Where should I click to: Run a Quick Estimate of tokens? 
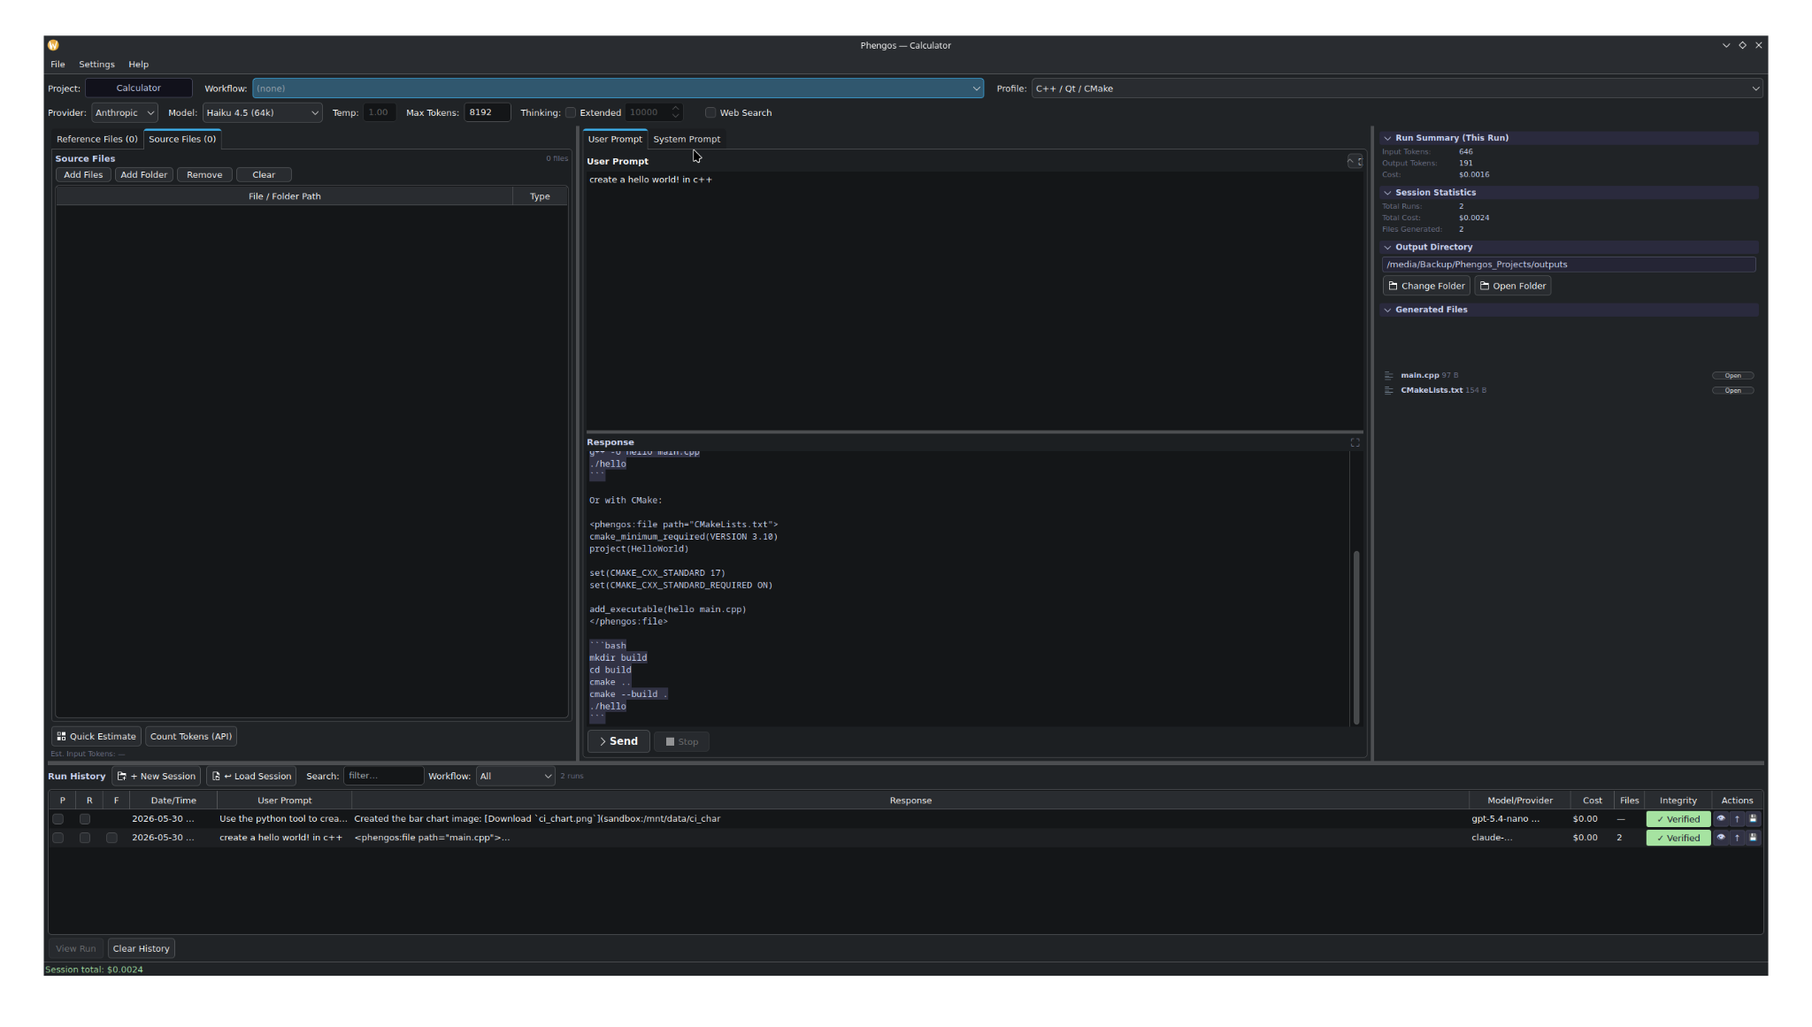tap(96, 737)
